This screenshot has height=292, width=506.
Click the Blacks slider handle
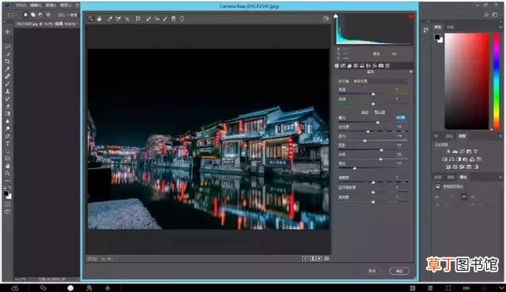[x=355, y=168]
